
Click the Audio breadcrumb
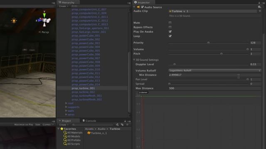pos(101,129)
